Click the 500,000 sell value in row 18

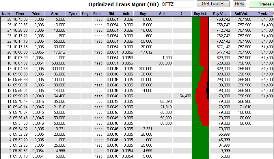click(x=165, y=63)
